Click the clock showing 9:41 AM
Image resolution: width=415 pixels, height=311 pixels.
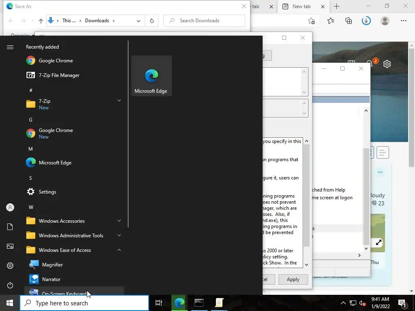coord(380,303)
